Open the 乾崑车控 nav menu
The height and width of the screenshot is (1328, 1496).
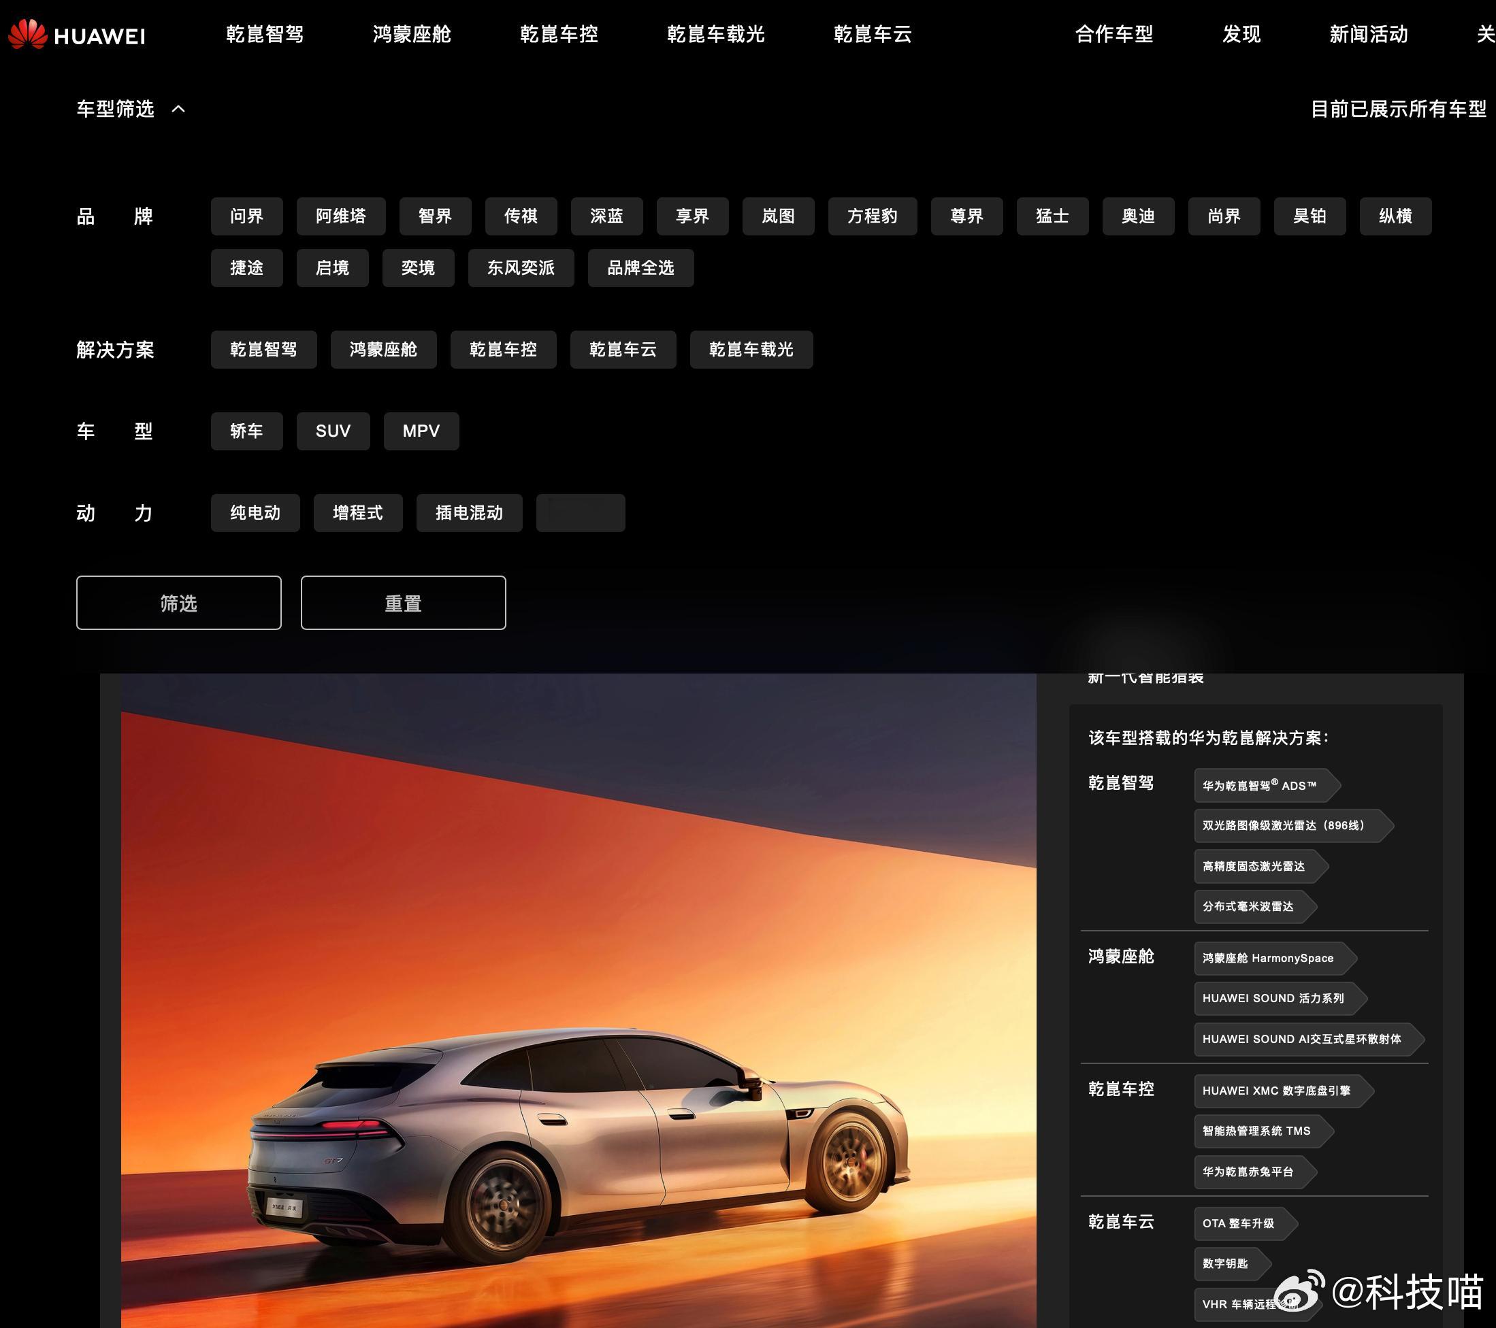tap(559, 35)
